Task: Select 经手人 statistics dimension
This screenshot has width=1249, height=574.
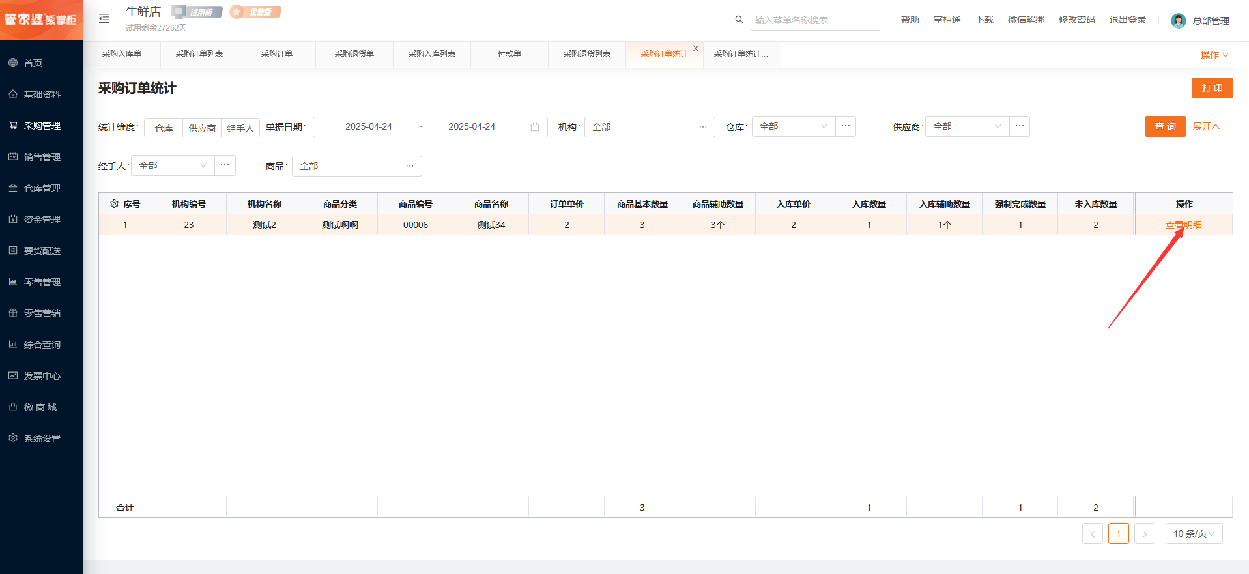Action: pyautogui.click(x=240, y=128)
